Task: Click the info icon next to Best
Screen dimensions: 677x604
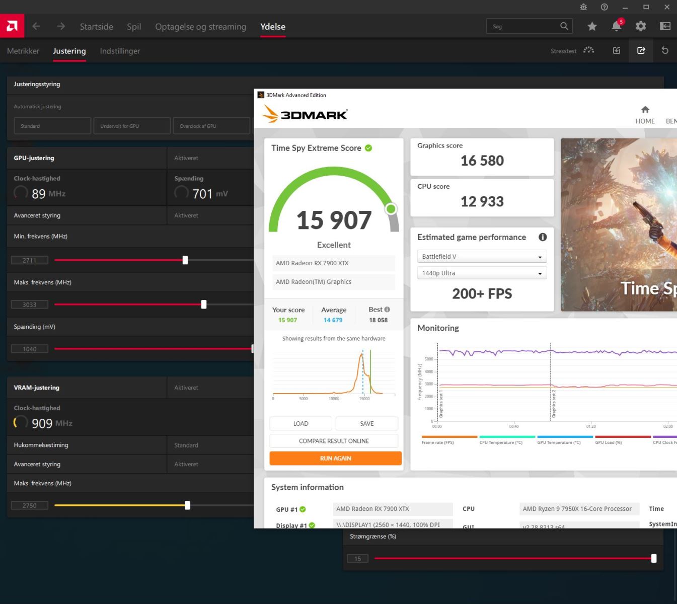Action: coord(387,310)
